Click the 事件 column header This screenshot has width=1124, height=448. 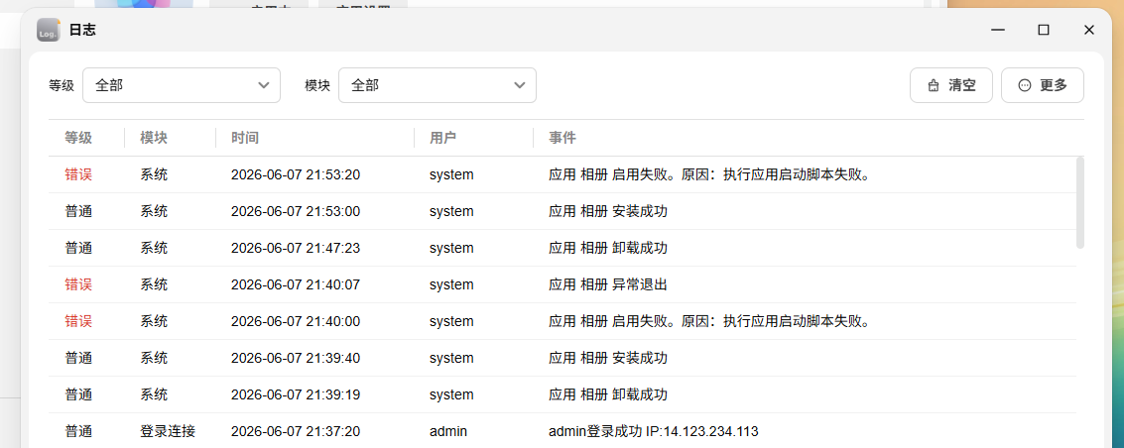pyautogui.click(x=562, y=138)
